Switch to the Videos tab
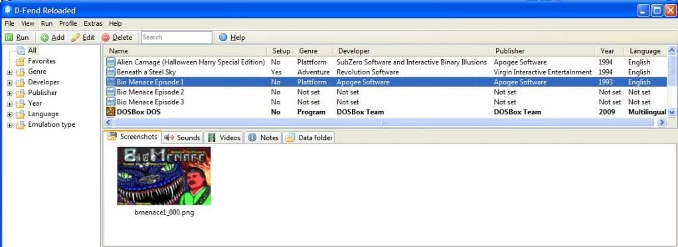Viewport: 678px width, 247px height. click(x=224, y=137)
